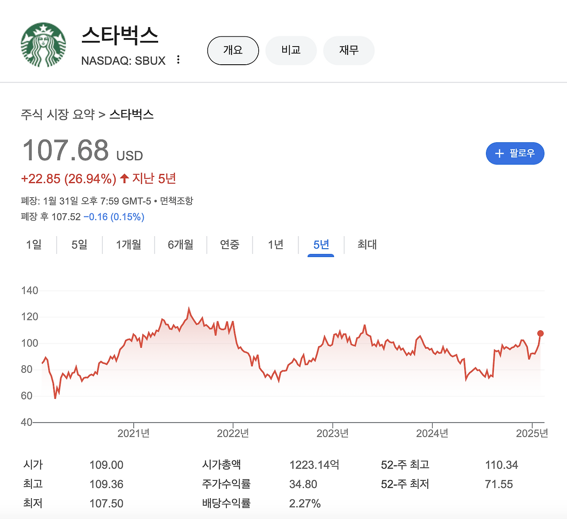
Task: Click the 스타벅스 breadcrumb link
Action: pyautogui.click(x=132, y=114)
